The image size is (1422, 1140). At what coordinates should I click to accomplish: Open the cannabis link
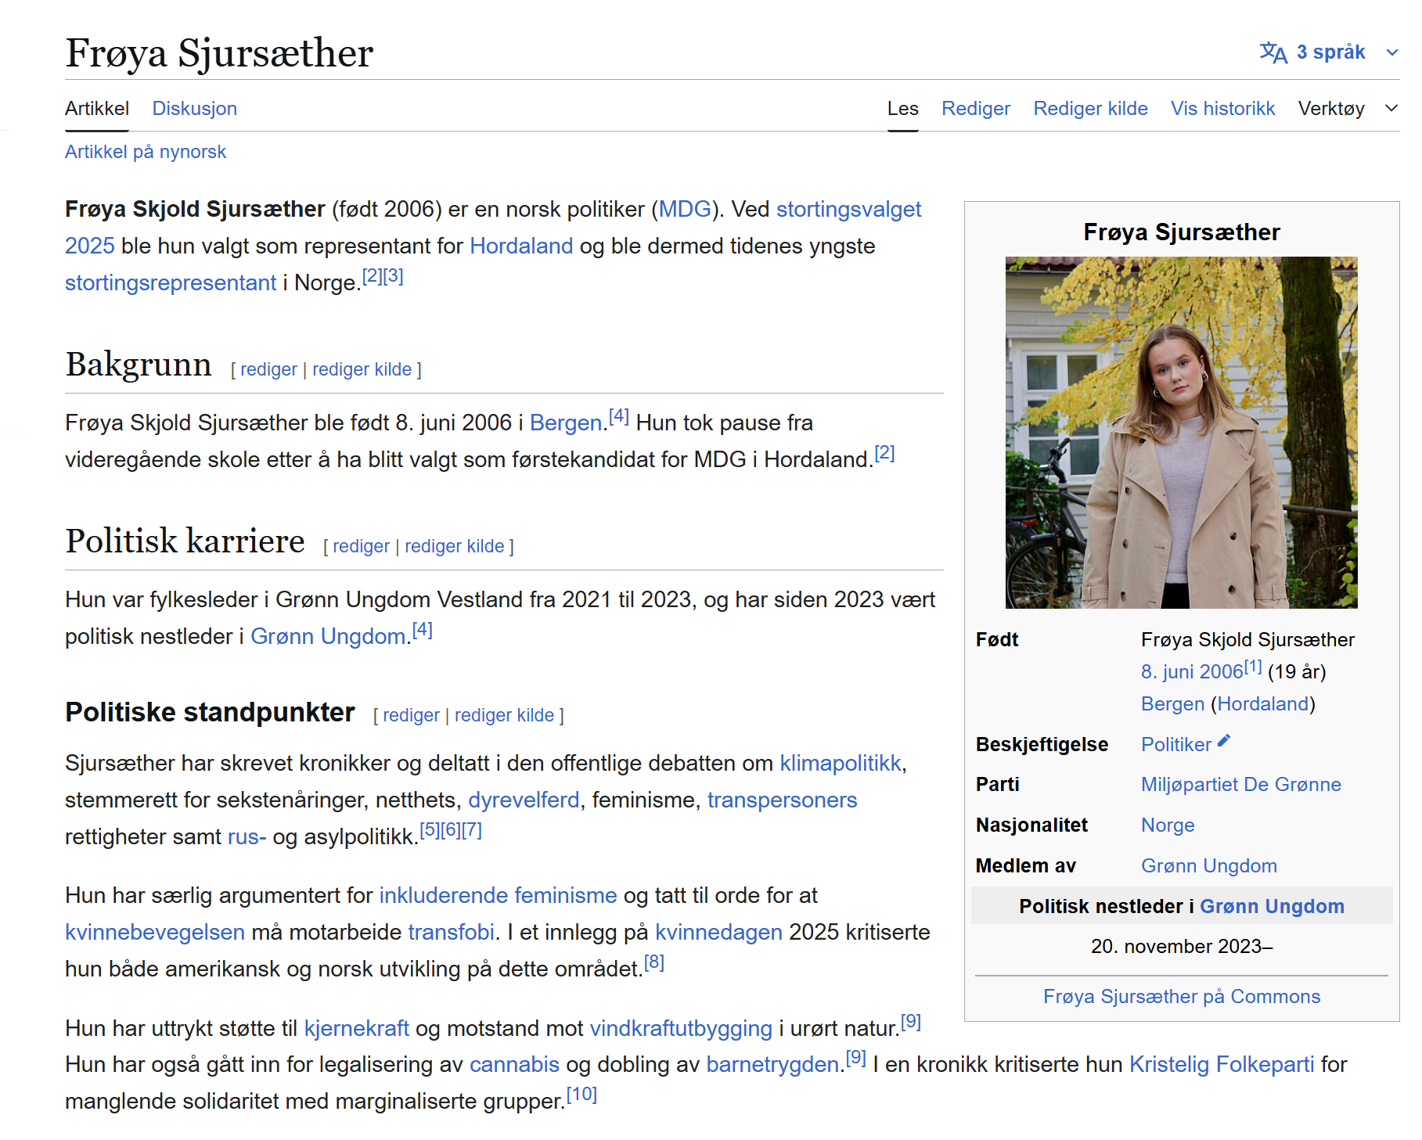[515, 1064]
